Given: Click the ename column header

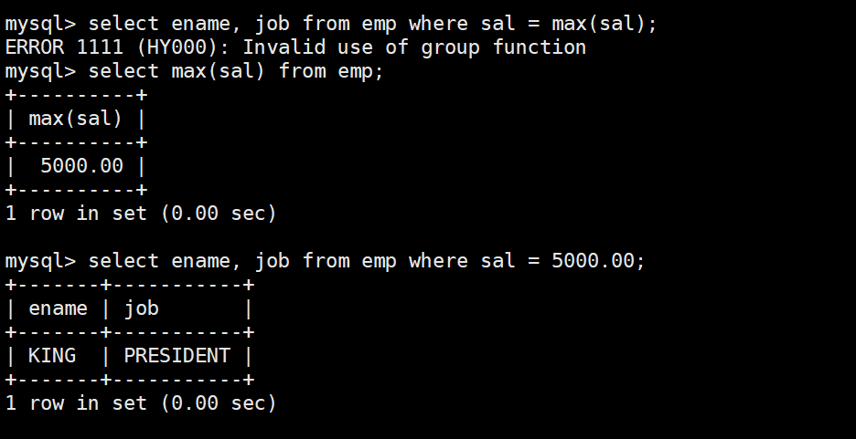Looking at the screenshot, I should [x=58, y=308].
